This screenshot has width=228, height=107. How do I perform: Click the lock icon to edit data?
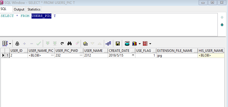(17, 44)
